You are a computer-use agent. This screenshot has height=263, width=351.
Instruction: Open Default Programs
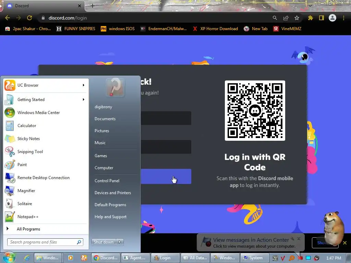pyautogui.click(x=110, y=205)
